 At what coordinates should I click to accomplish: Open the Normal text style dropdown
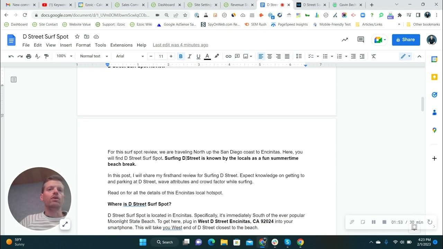[x=93, y=56]
